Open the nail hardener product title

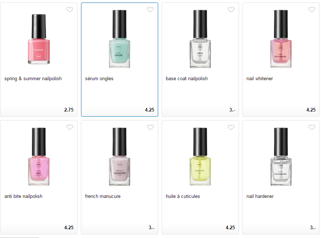[260, 196]
